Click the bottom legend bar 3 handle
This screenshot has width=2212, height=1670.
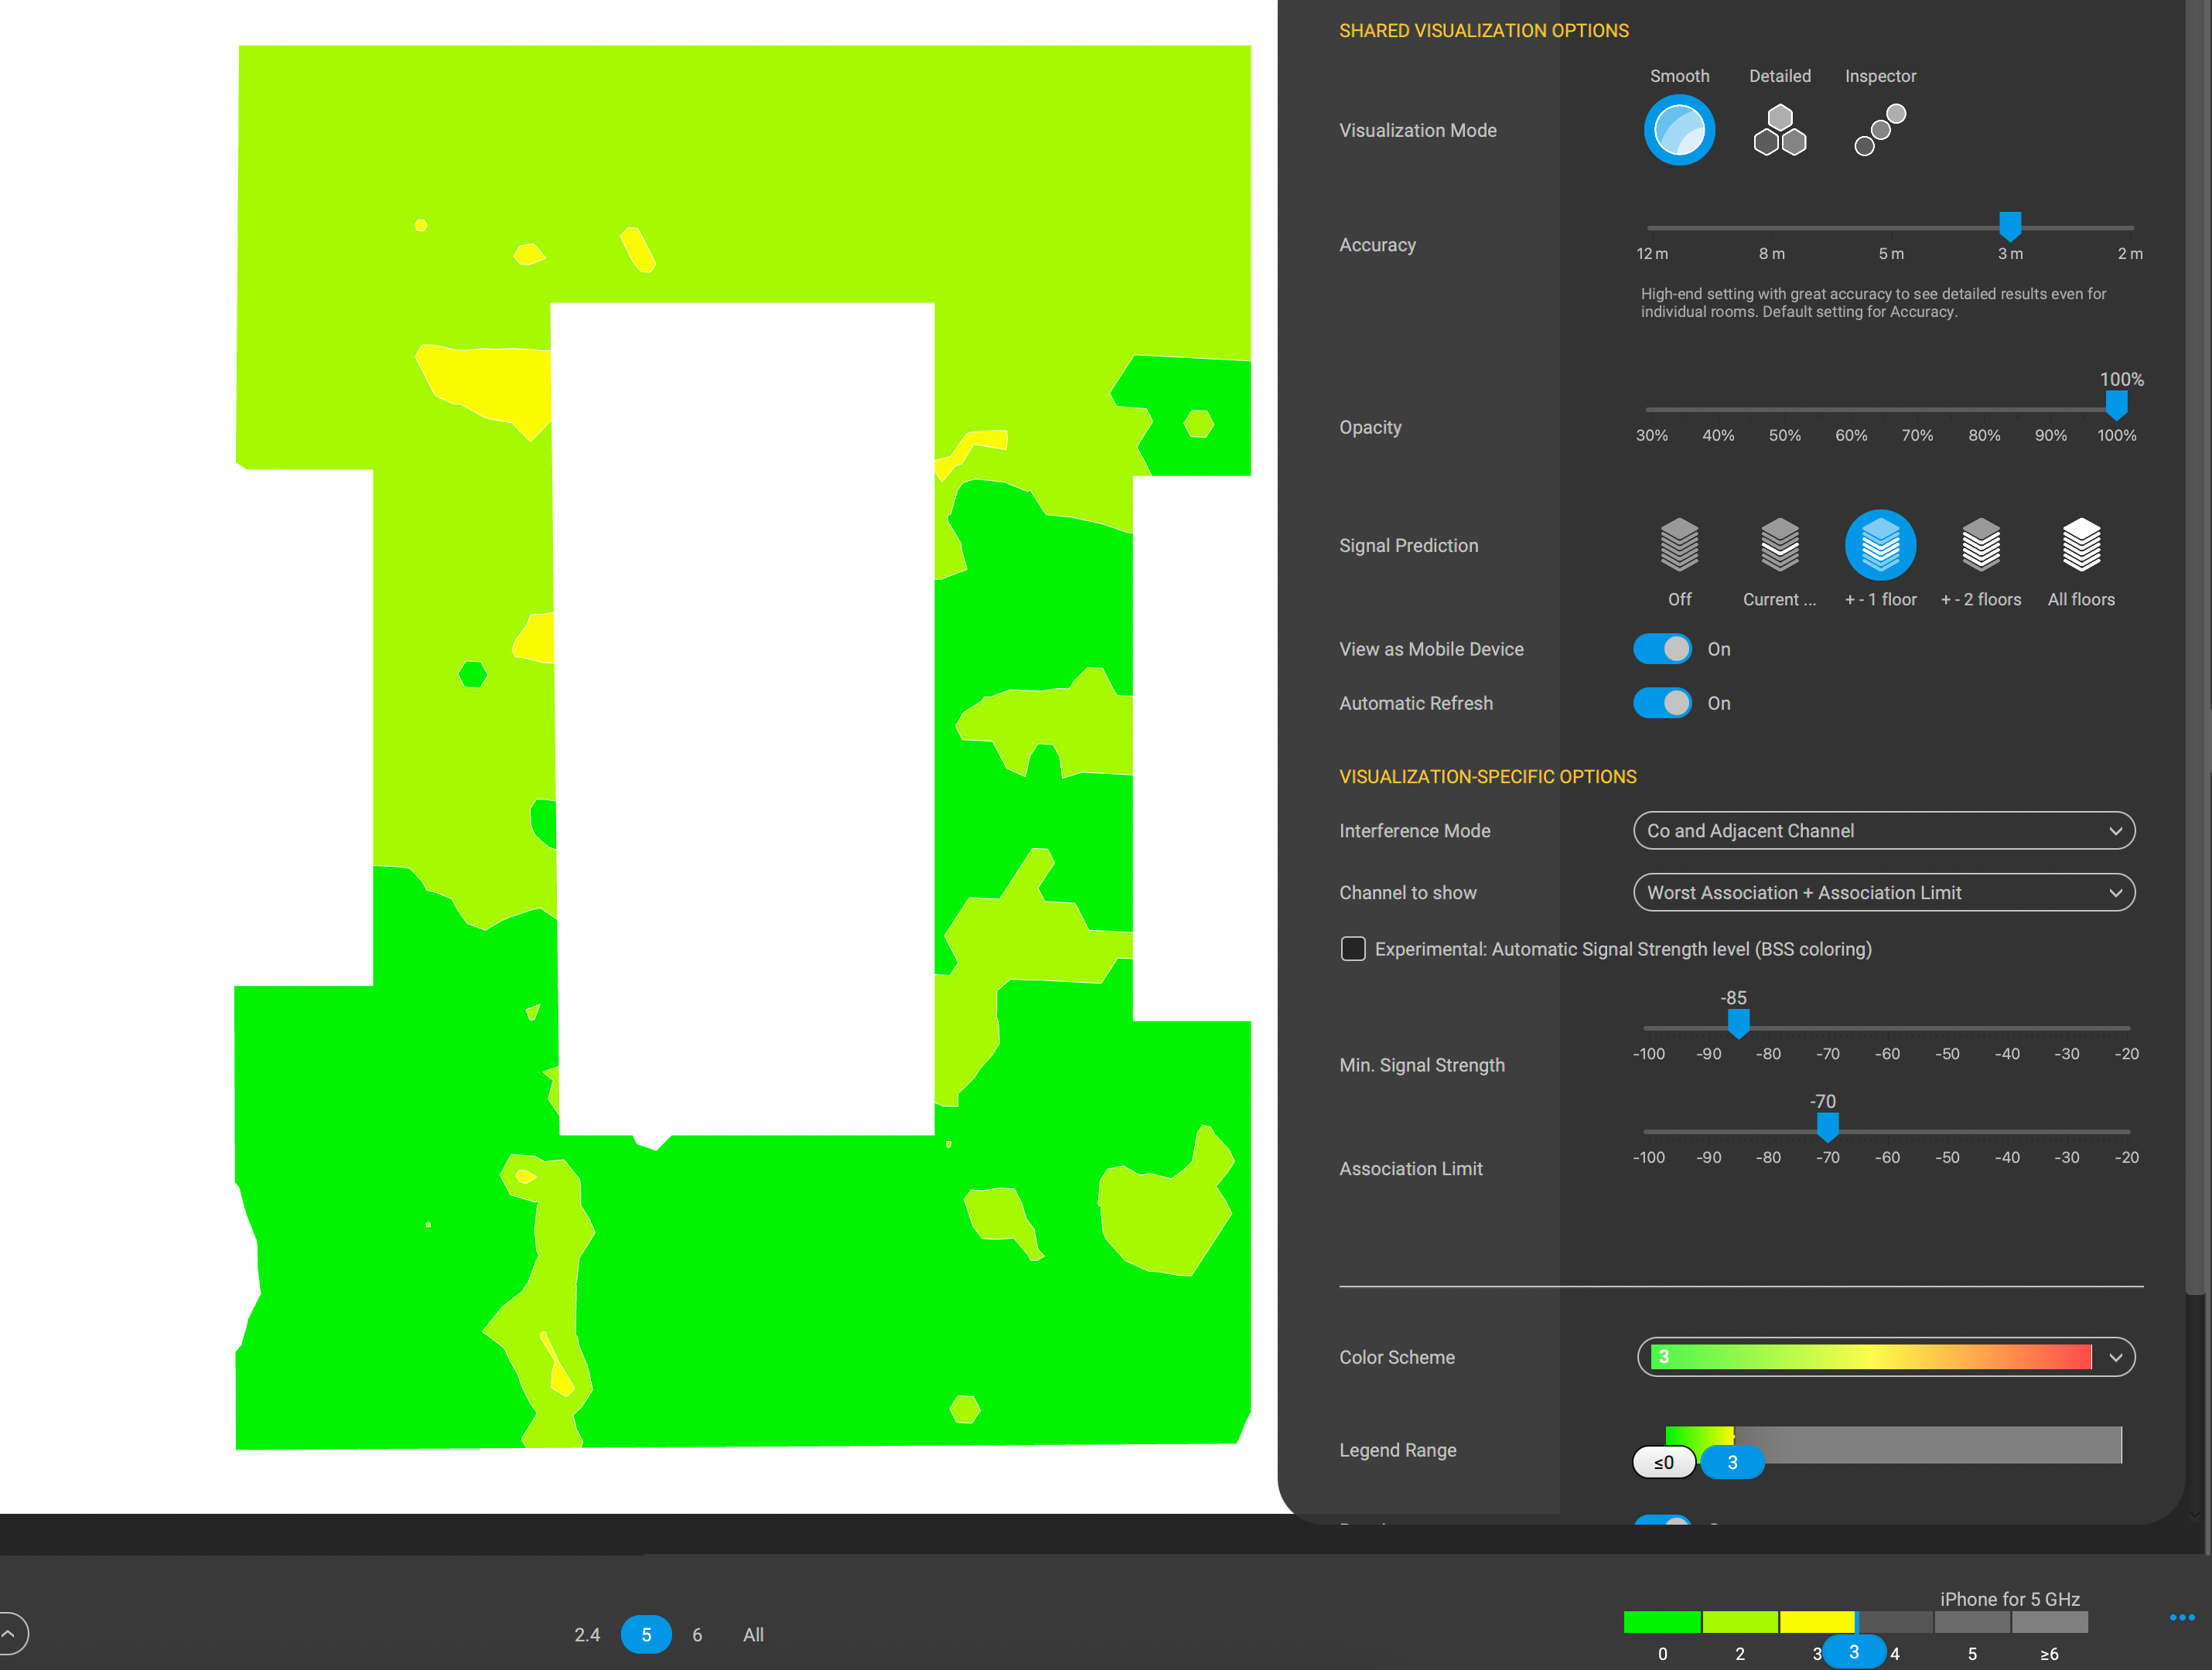(x=1853, y=1652)
